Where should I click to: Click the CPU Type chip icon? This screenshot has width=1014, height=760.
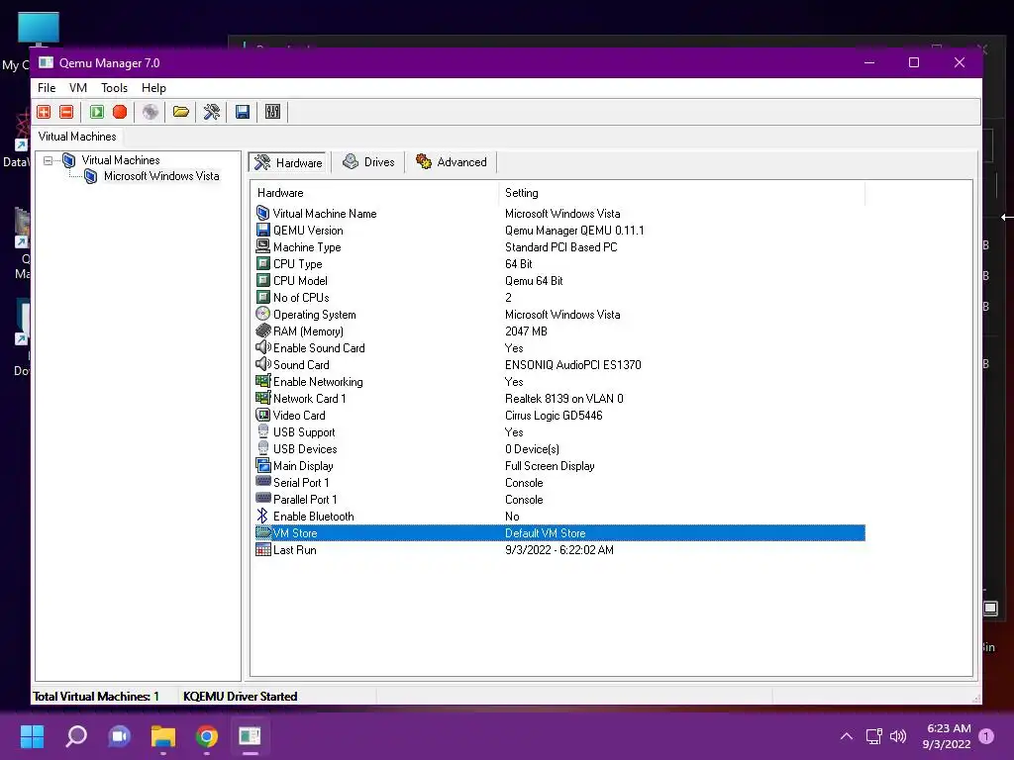[x=262, y=263]
